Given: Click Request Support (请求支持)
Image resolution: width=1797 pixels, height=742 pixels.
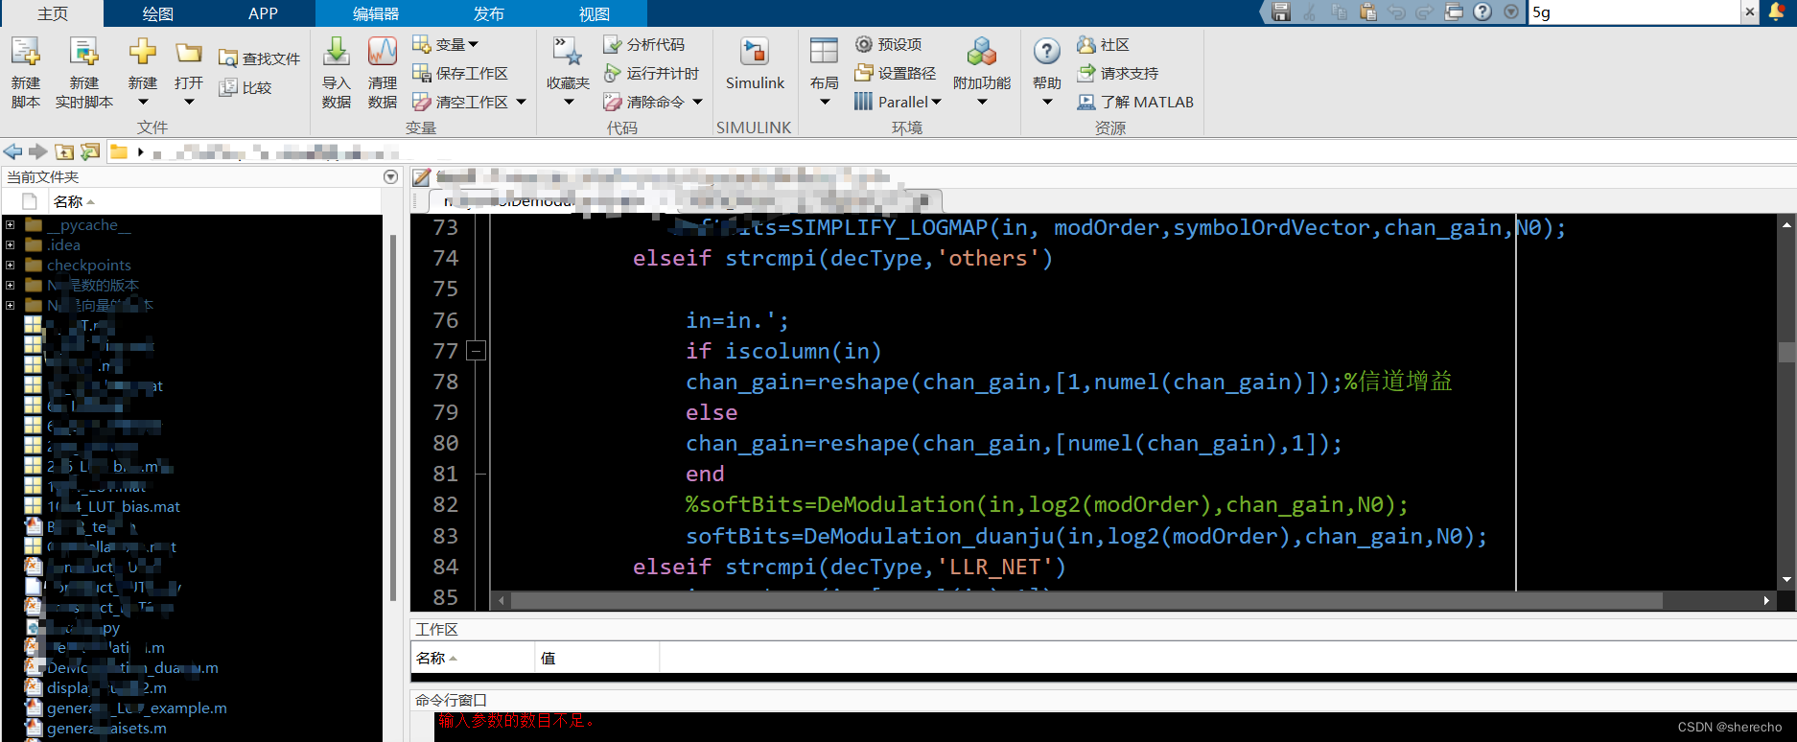Looking at the screenshot, I should (x=1118, y=73).
